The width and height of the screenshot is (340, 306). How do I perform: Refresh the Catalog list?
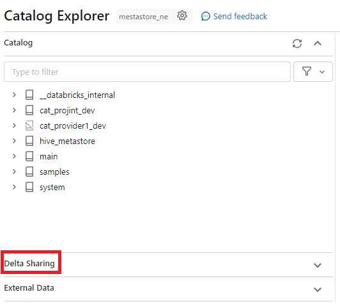297,44
